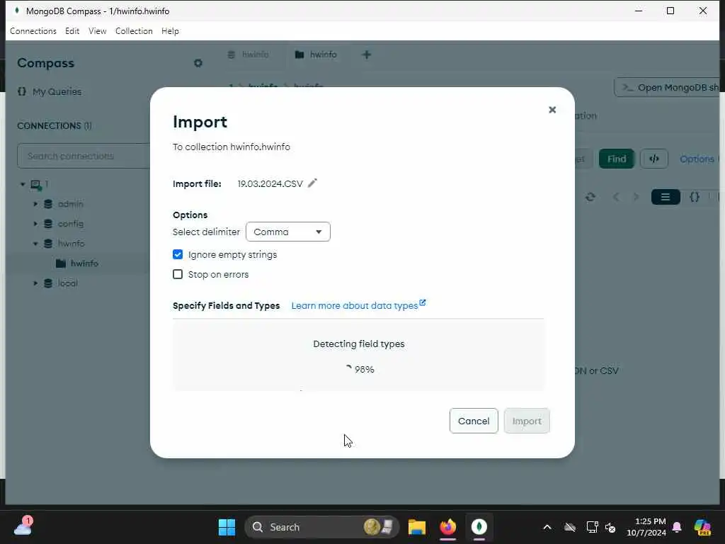Collapse the hwinfo database arrow
725x544 pixels.
pos(35,244)
